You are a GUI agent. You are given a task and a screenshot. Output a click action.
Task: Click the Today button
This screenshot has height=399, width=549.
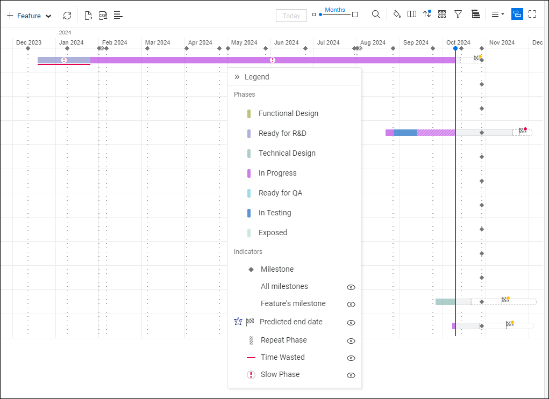tap(291, 16)
